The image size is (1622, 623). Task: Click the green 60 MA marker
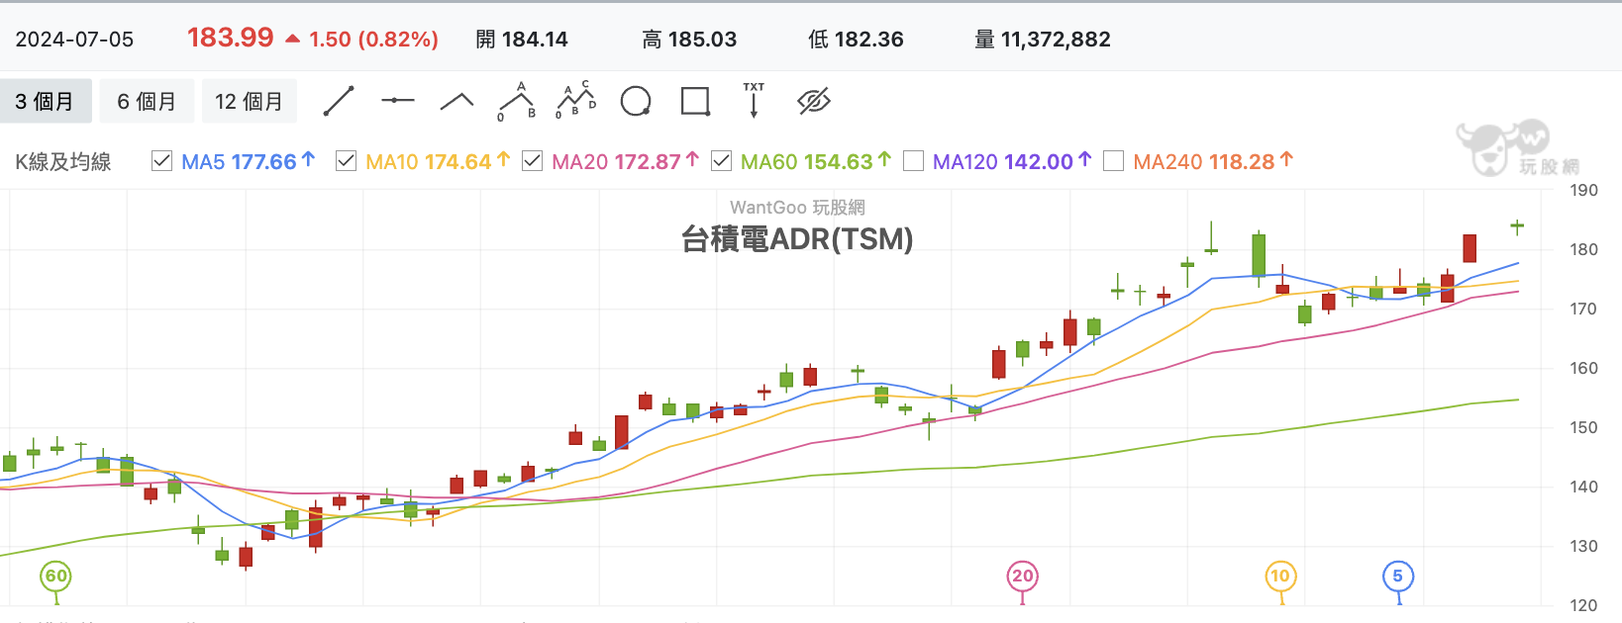click(56, 577)
